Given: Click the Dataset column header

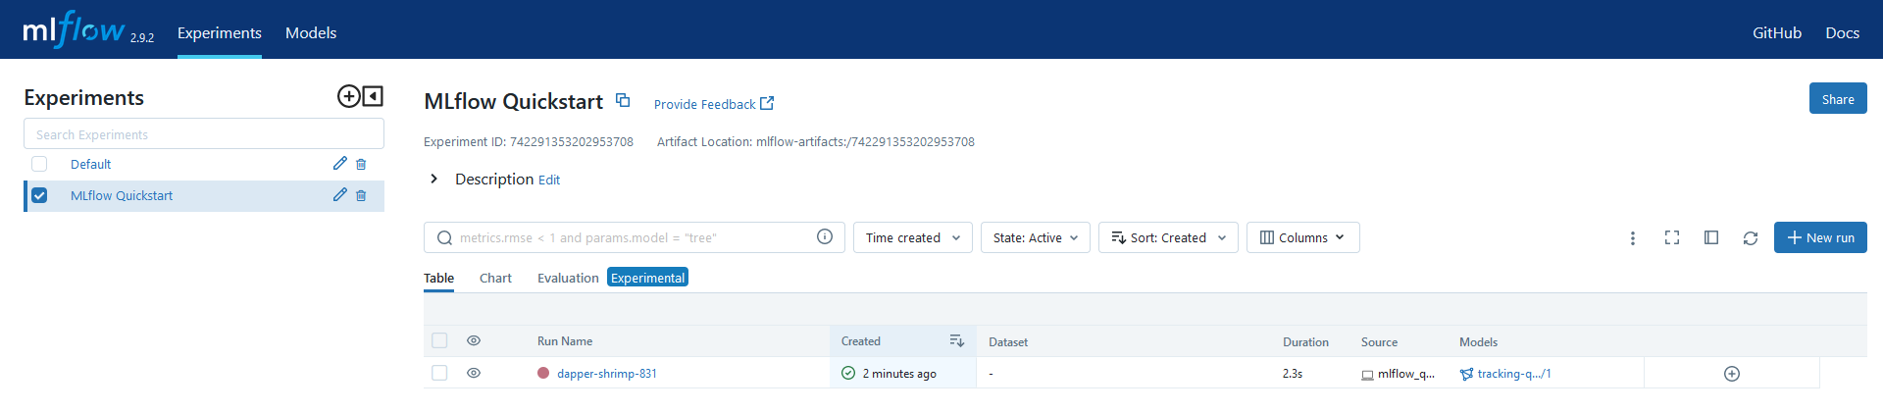Looking at the screenshot, I should (1008, 342).
